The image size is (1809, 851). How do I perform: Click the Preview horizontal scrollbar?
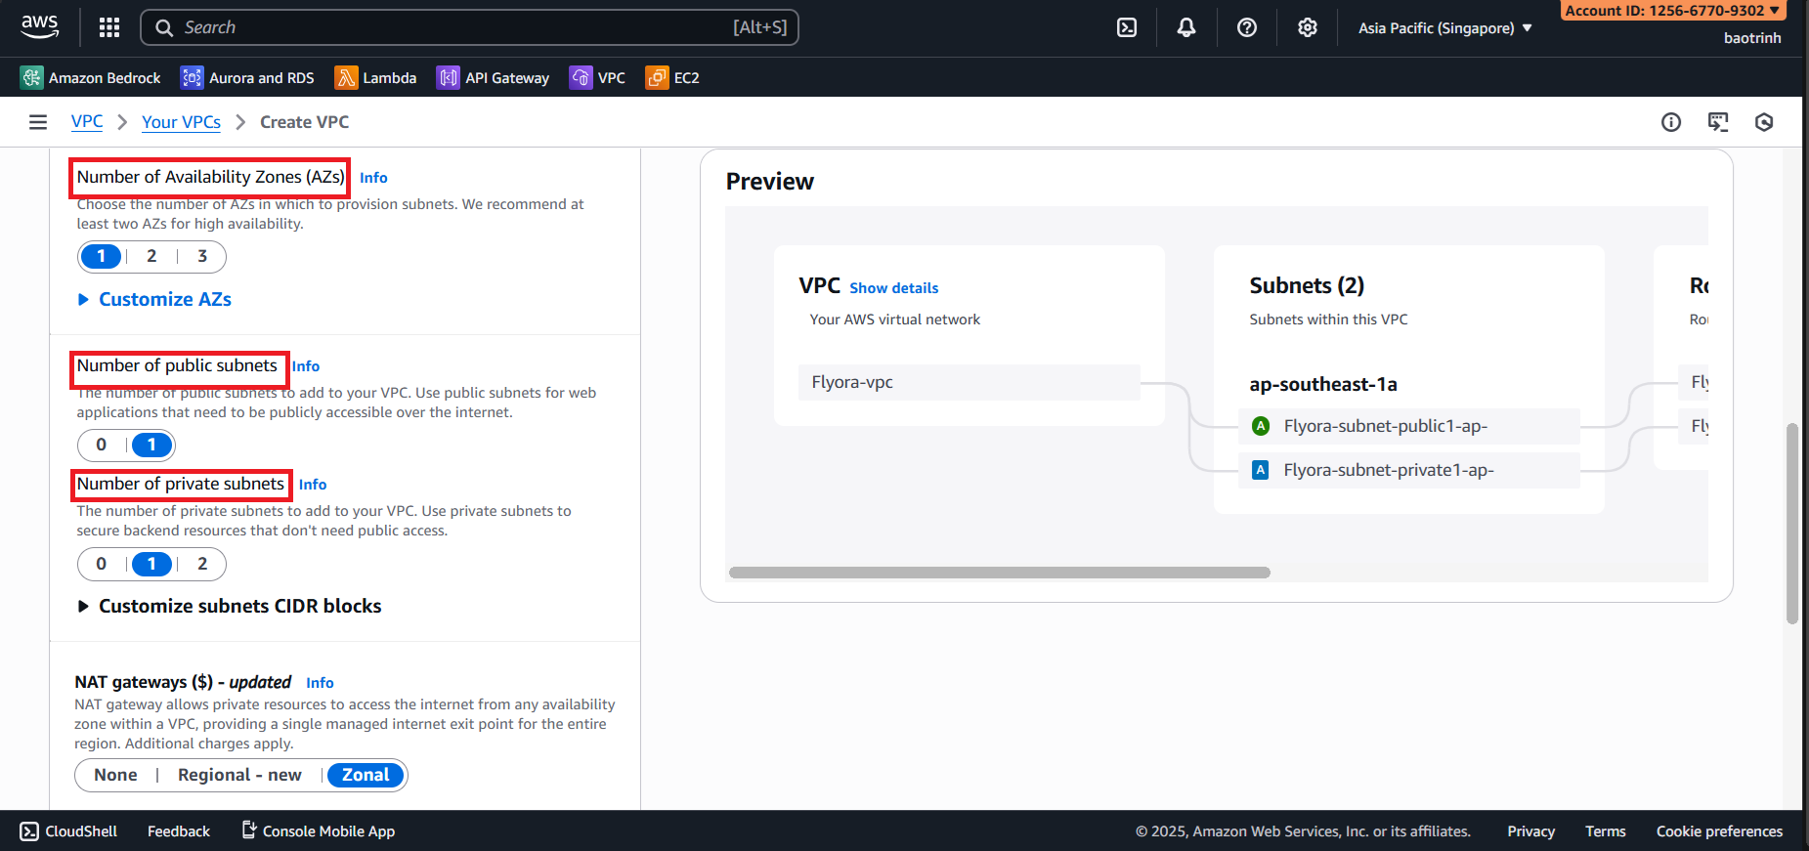(999, 573)
